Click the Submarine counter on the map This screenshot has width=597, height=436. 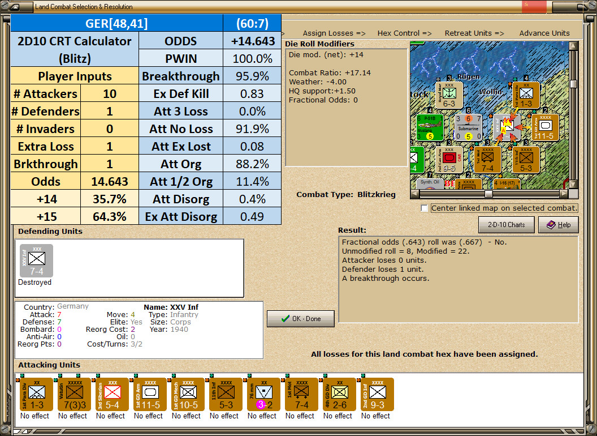(468, 128)
